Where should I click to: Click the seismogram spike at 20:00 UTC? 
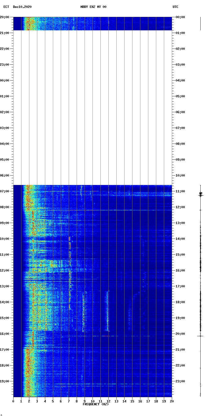tap(200, 336)
